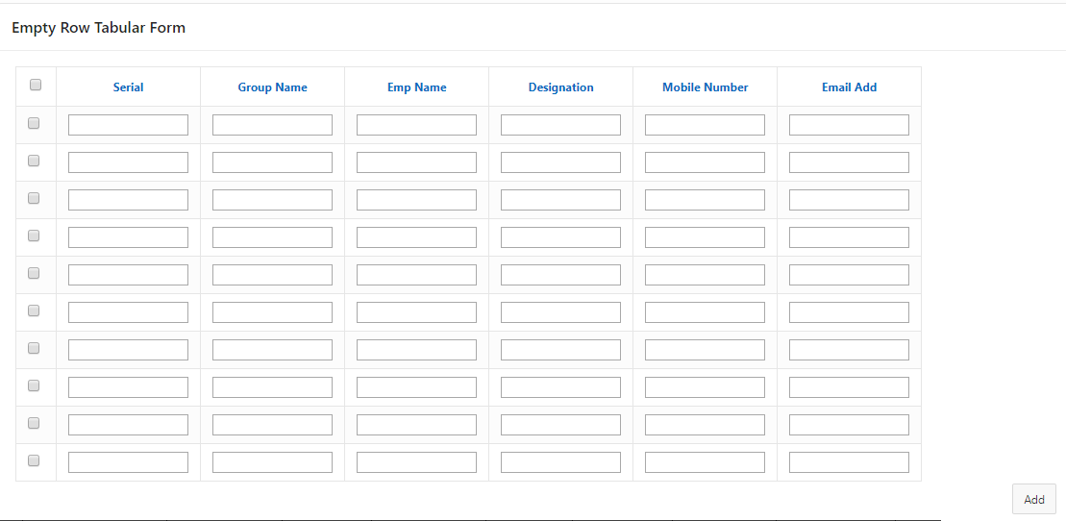The width and height of the screenshot is (1066, 521).
Task: Focus fourth row Mobile Number field
Action: tap(705, 237)
